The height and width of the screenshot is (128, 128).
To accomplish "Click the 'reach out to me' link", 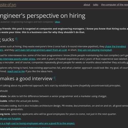I will pos(16,71).
